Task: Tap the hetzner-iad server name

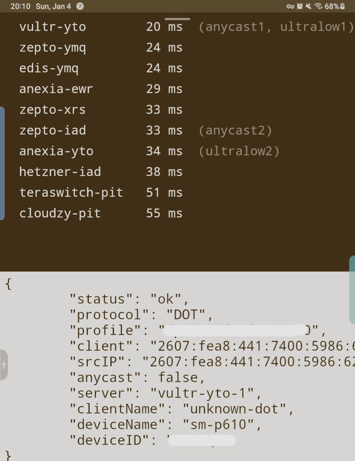Action: 60,172
